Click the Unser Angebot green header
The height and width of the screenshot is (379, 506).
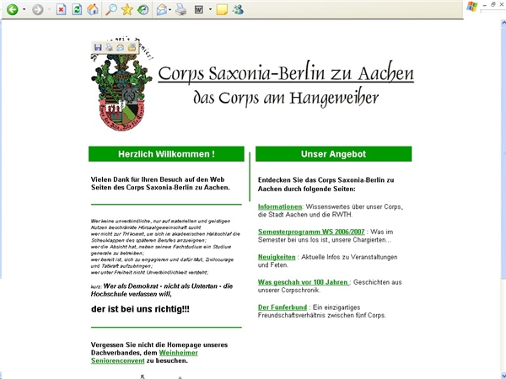pos(333,154)
